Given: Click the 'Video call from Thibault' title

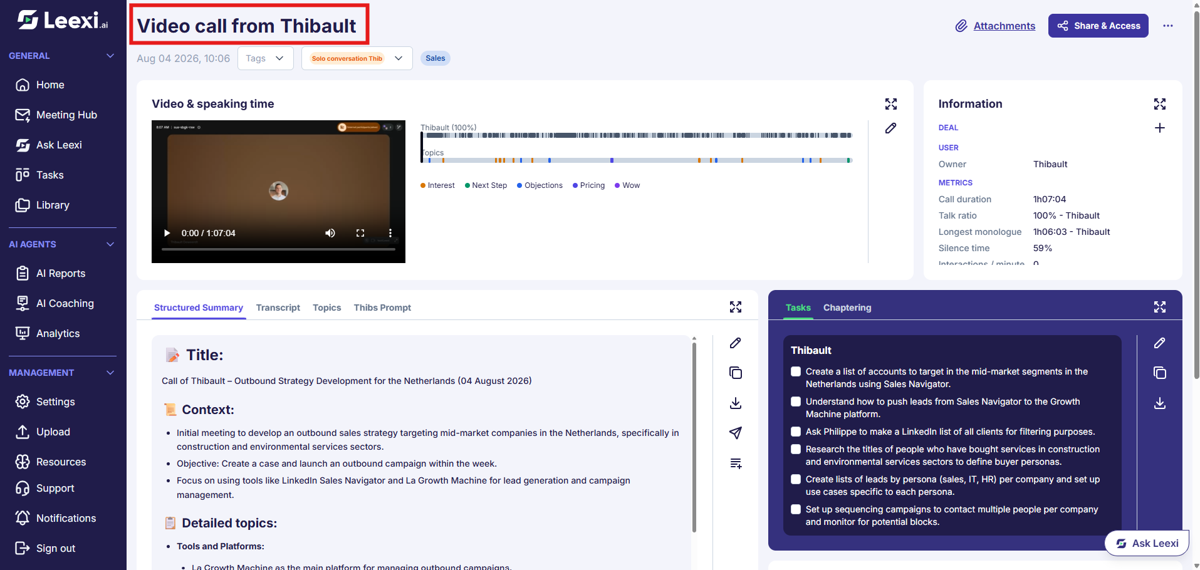Looking at the screenshot, I should (x=246, y=26).
